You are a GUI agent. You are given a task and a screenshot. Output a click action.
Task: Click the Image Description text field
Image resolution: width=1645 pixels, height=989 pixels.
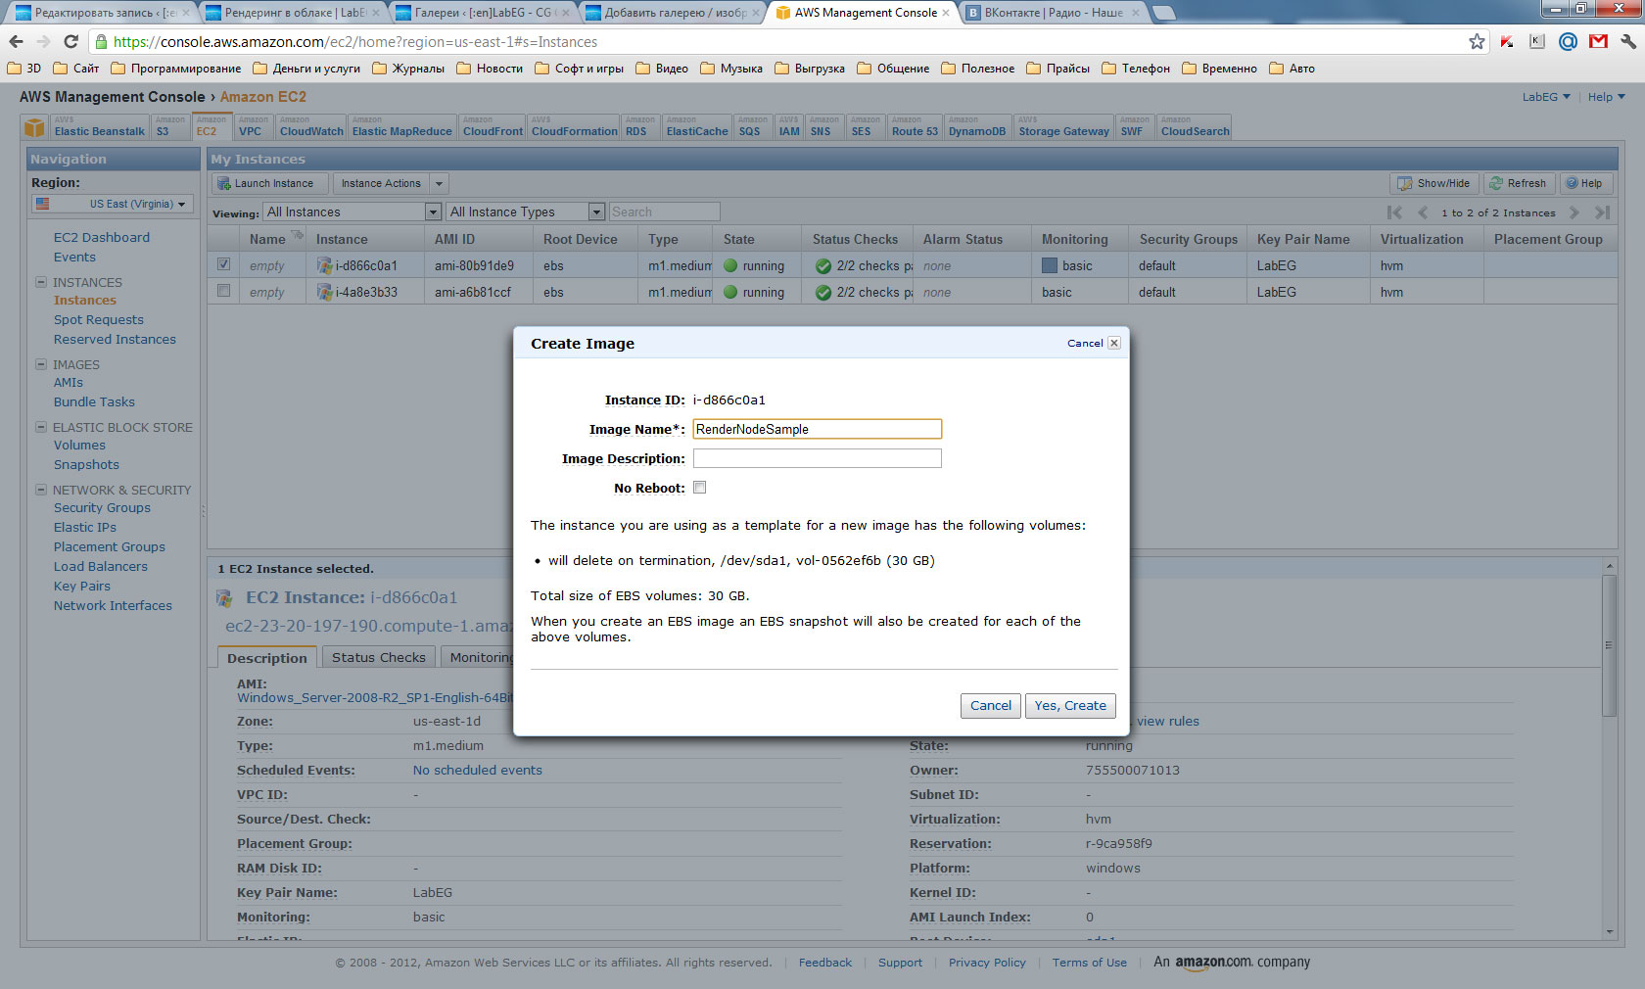tap(817, 458)
